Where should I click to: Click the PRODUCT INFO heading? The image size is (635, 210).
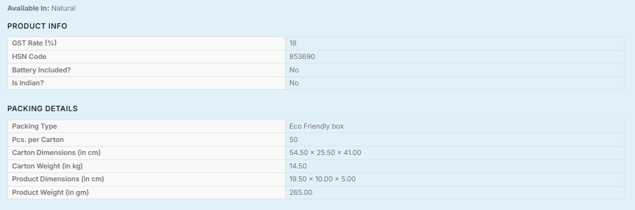[37, 26]
